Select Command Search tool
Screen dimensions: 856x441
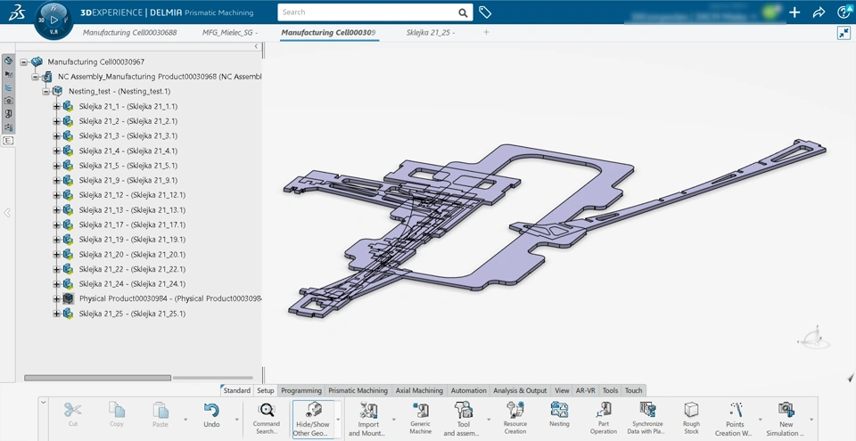click(x=267, y=419)
